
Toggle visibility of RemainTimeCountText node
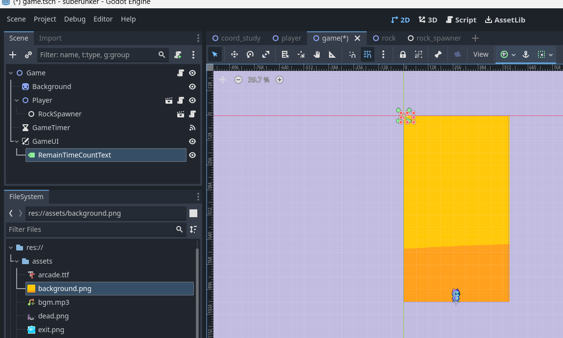192,155
